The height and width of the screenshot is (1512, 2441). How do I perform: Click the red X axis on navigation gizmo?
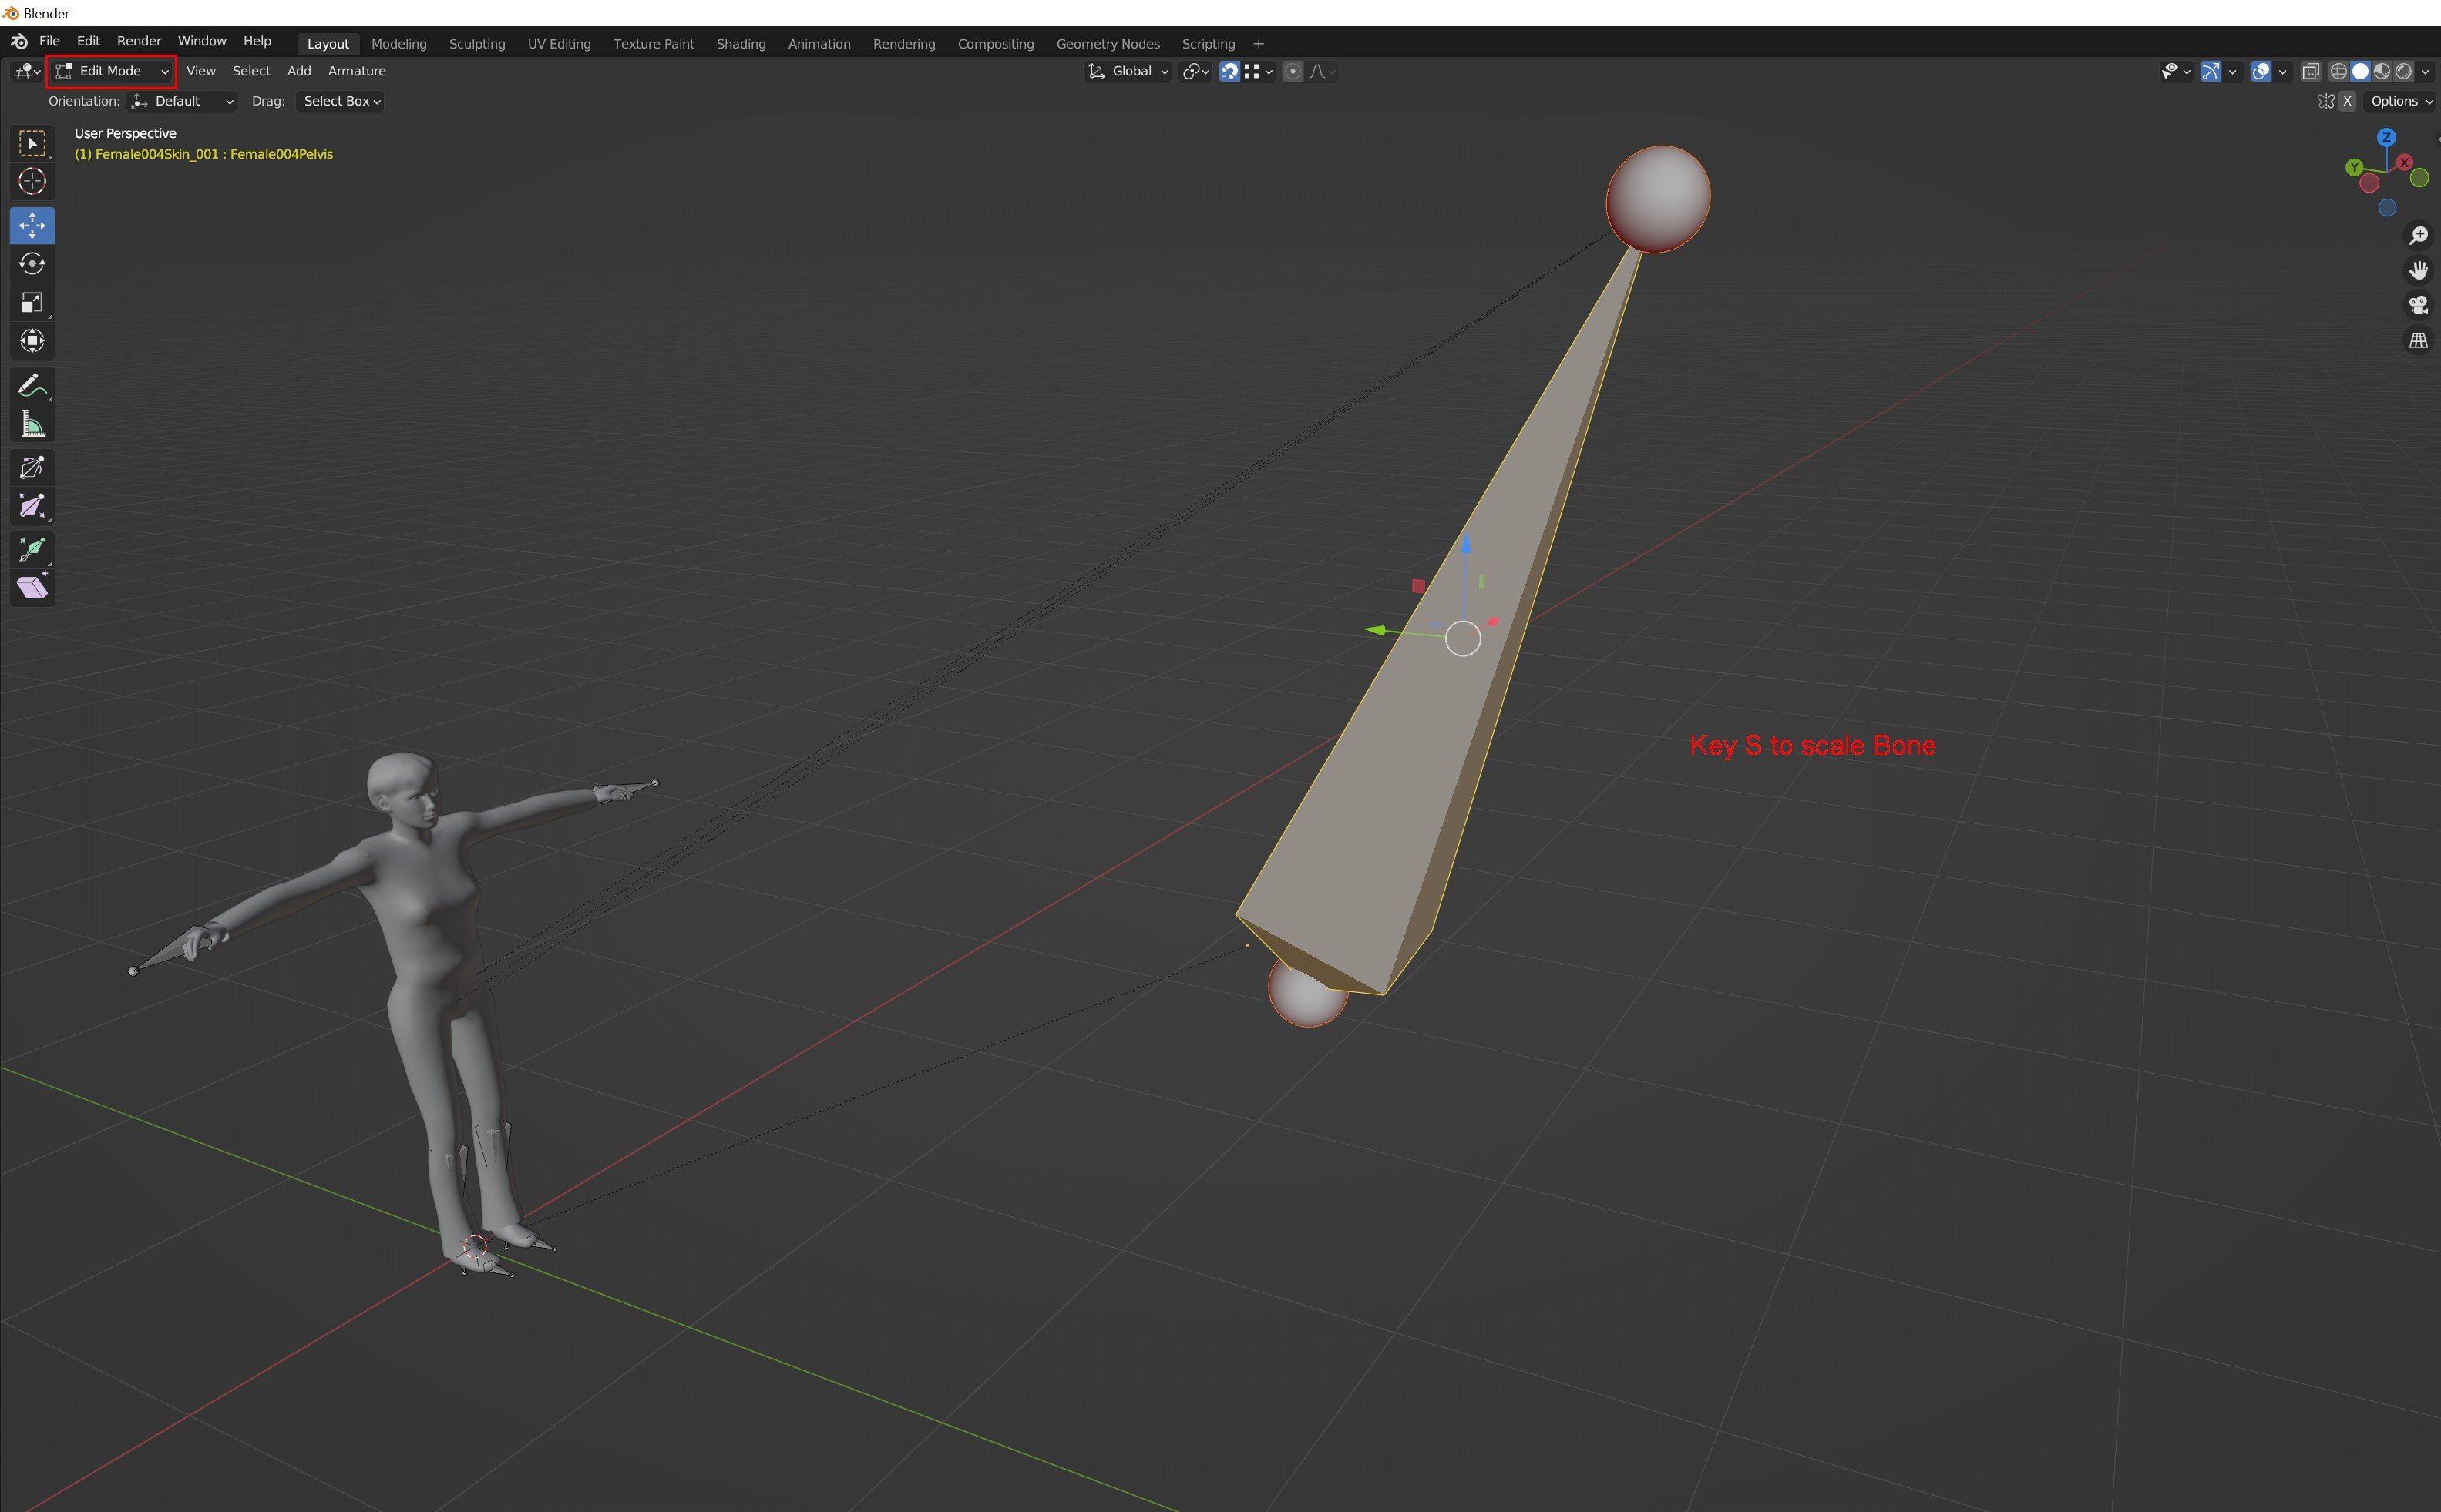coord(2404,162)
